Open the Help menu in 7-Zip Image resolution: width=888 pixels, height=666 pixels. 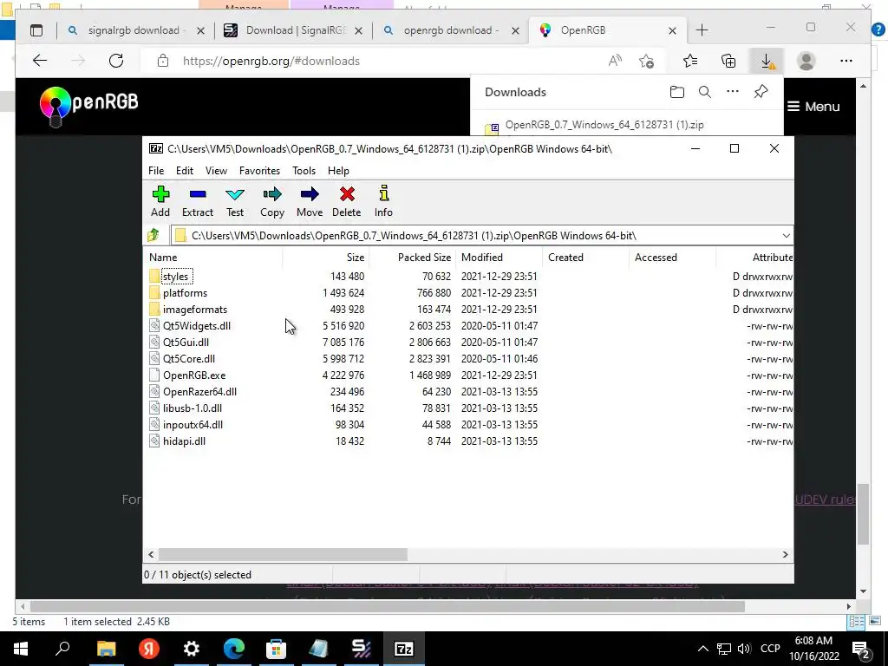coord(338,171)
